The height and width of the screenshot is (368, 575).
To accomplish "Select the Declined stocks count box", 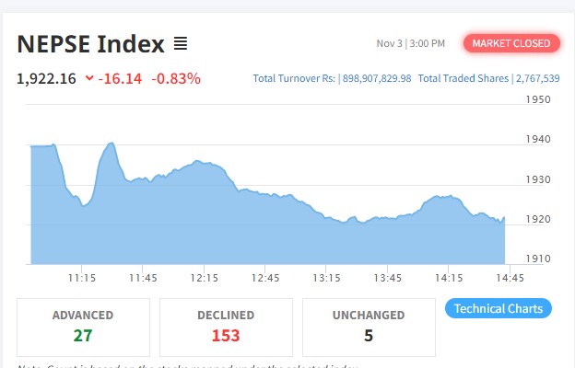I will point(226,327).
